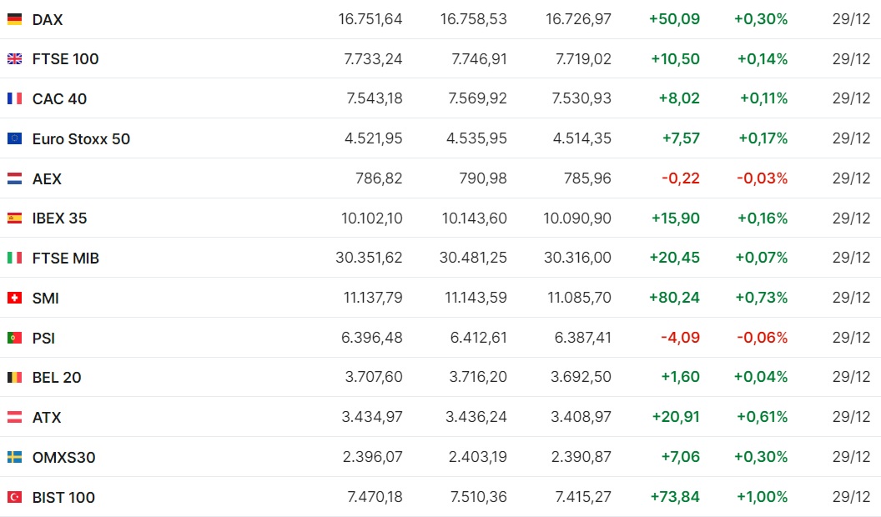Viewport: 881px width, 517px height.
Task: Open the FTSE MIB index link
Action: point(65,258)
